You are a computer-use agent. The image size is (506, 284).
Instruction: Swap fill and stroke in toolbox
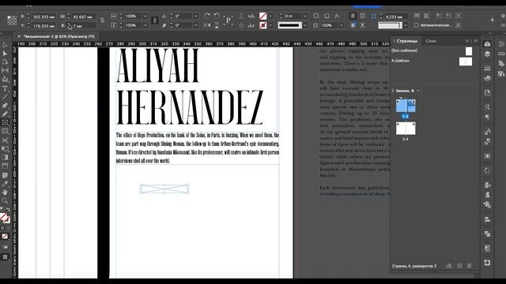coord(8,210)
